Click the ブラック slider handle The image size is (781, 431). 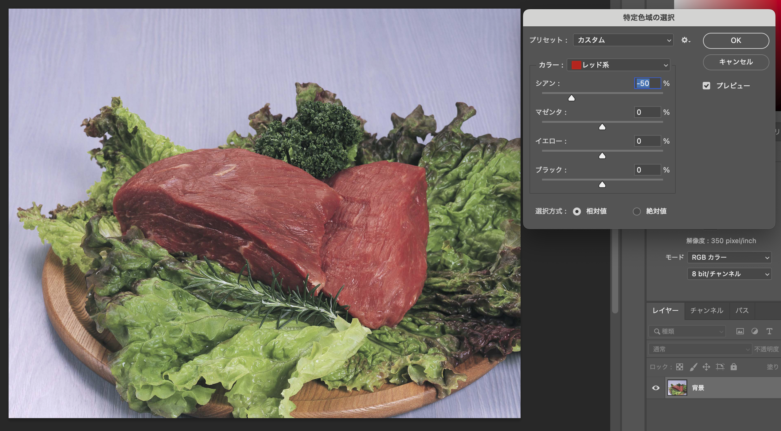[x=602, y=184]
